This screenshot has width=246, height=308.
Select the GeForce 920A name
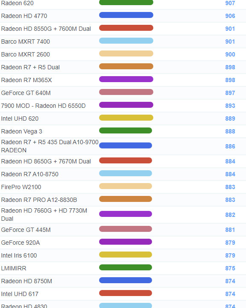tap(20, 243)
